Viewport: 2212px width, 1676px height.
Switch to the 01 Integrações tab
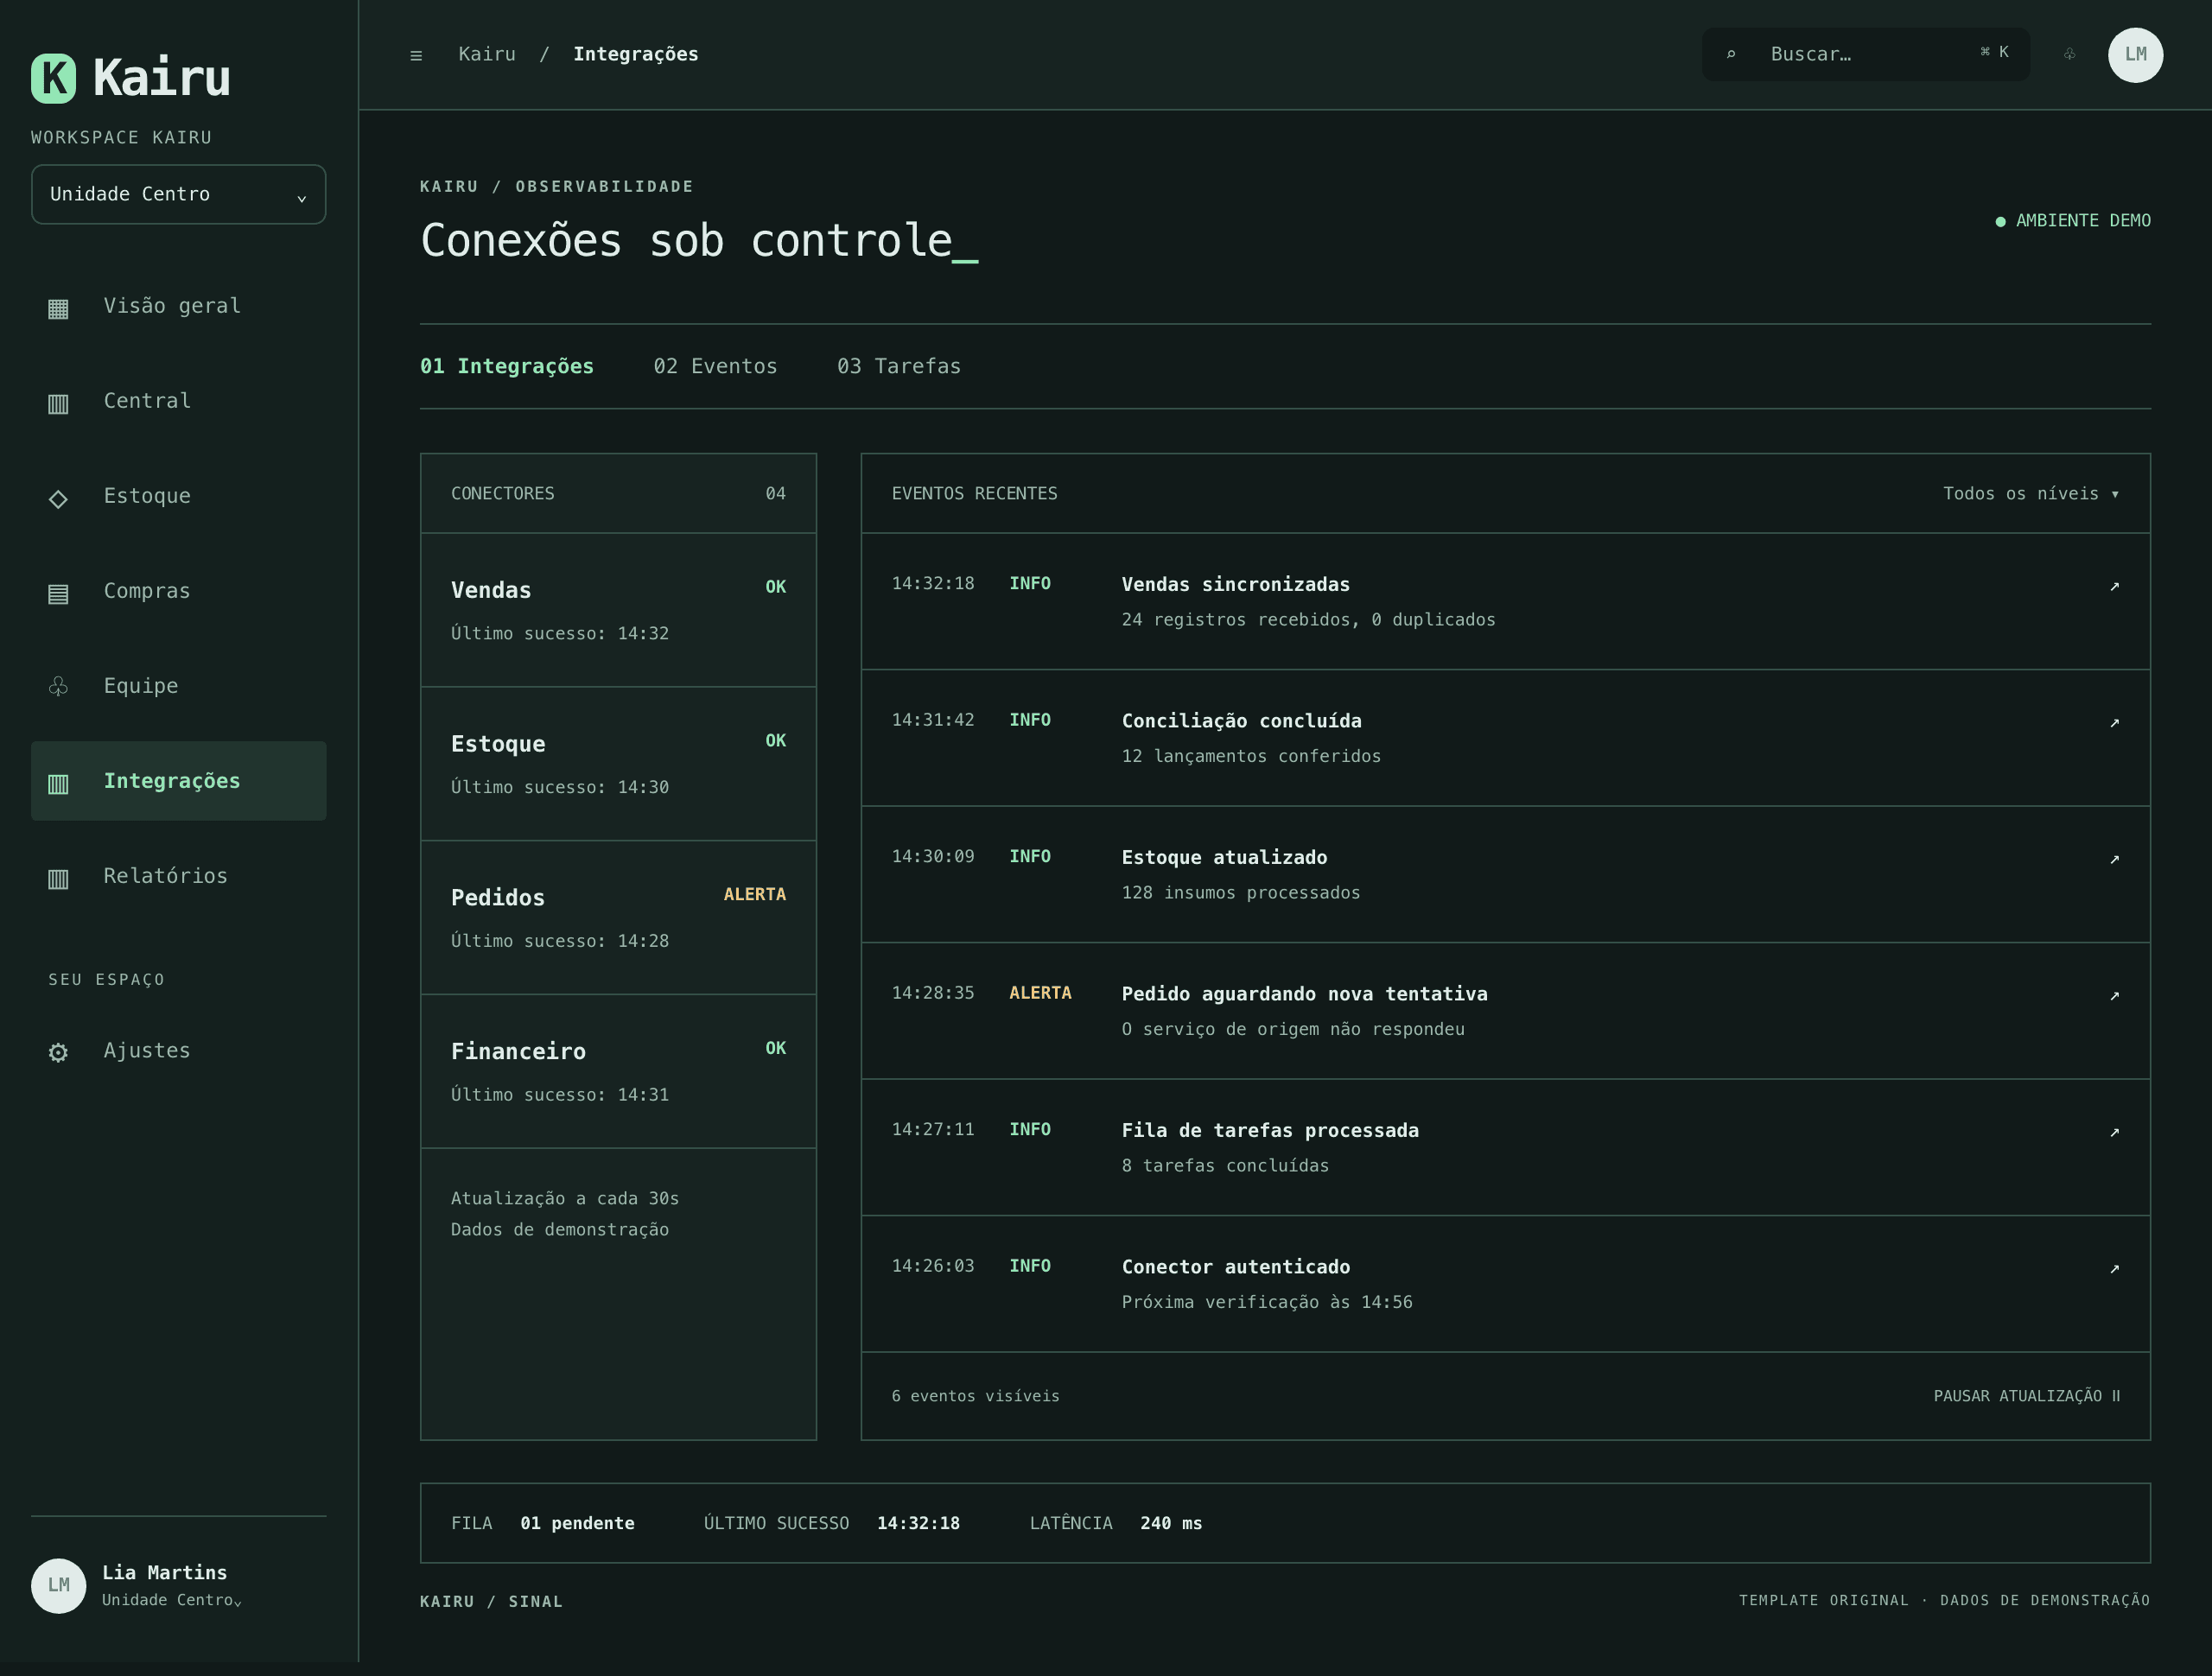pos(506,366)
